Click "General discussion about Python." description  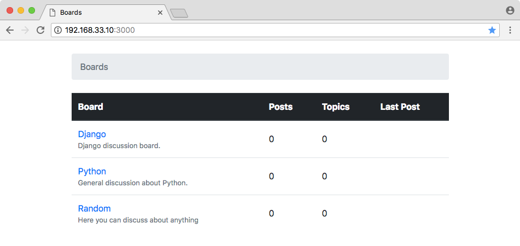[133, 183]
